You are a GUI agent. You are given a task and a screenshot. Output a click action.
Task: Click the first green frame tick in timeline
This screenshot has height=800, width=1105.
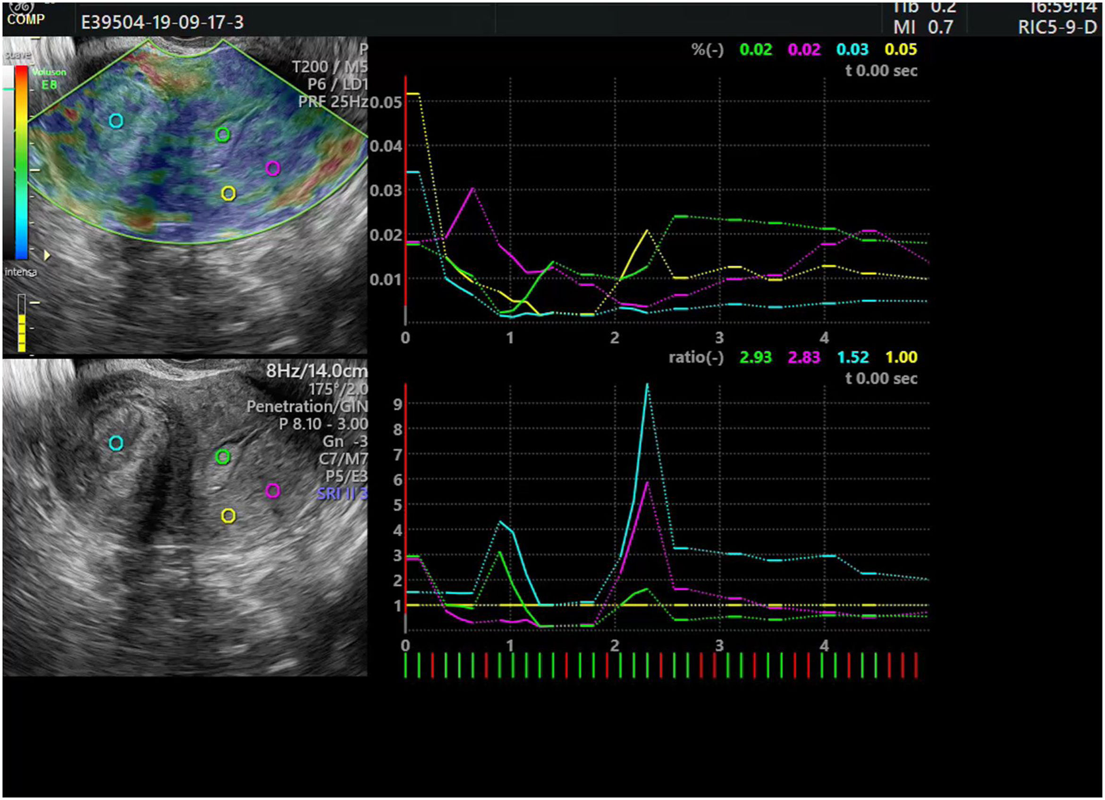(x=405, y=665)
